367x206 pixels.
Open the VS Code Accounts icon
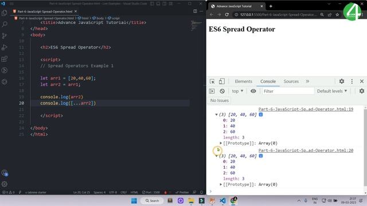pos(5,173)
